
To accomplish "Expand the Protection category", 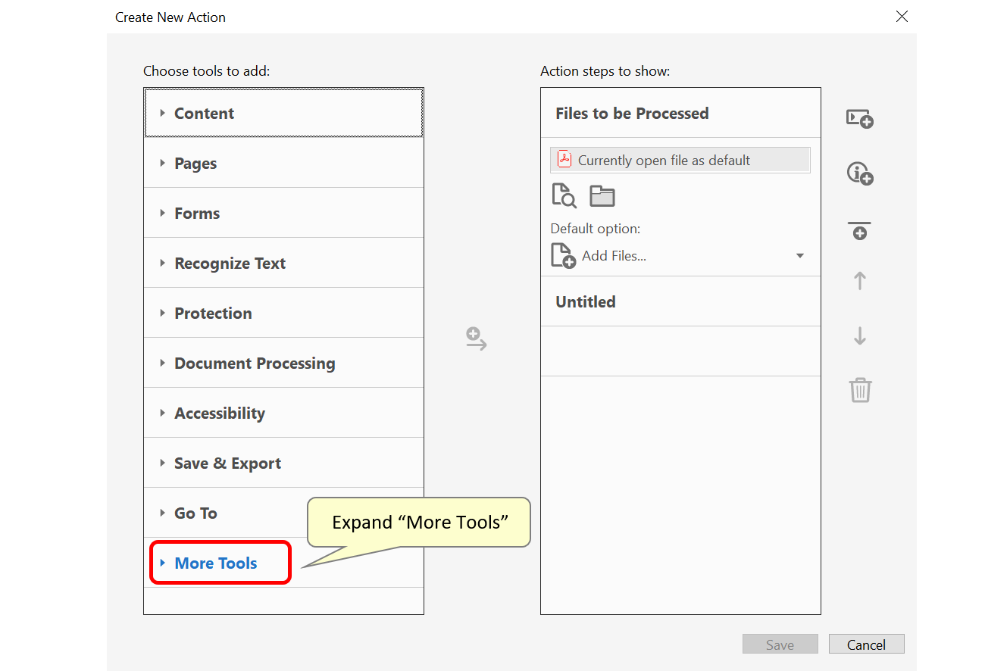I will (x=213, y=314).
